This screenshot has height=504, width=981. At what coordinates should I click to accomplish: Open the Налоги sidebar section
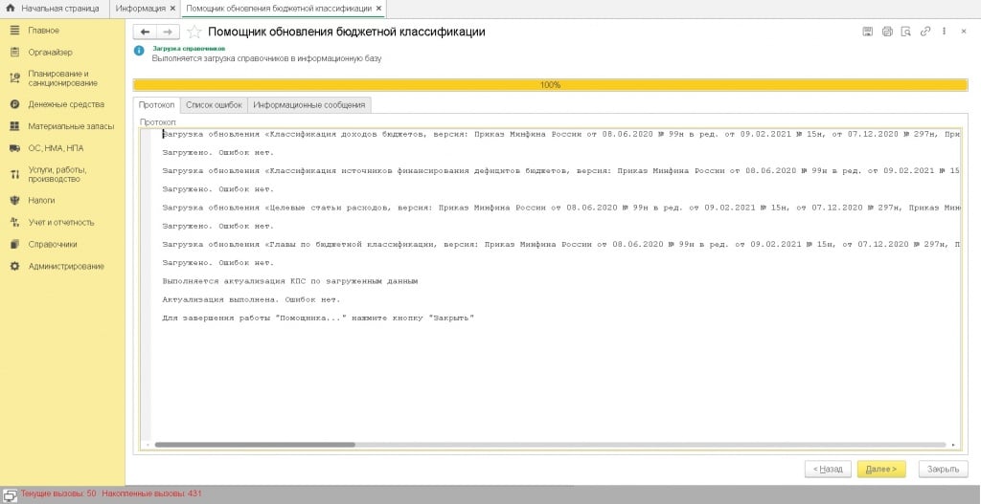coord(41,201)
